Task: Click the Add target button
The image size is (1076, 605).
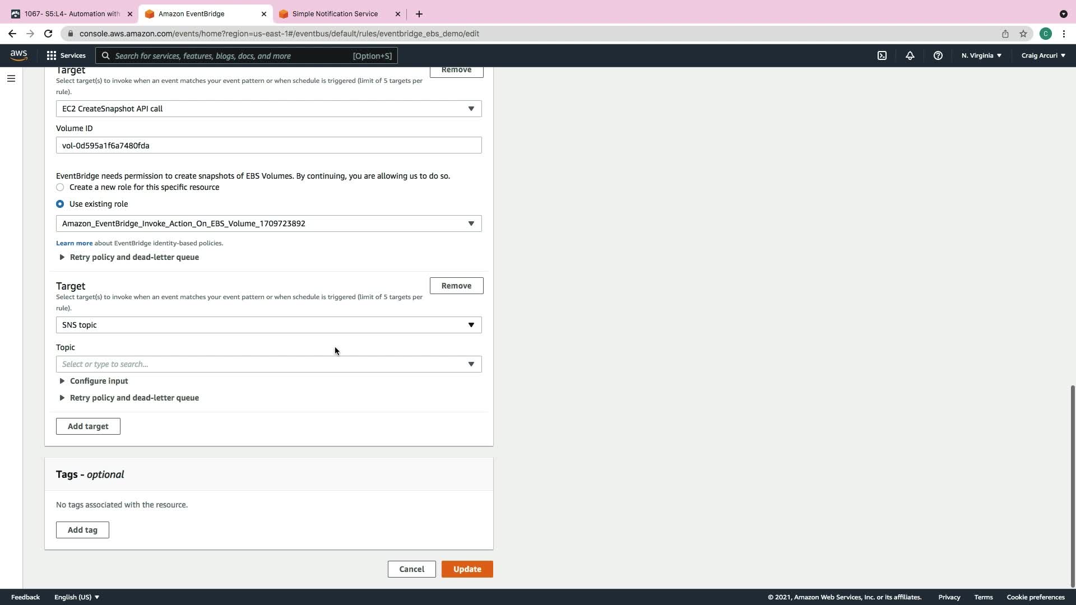Action: click(x=88, y=426)
